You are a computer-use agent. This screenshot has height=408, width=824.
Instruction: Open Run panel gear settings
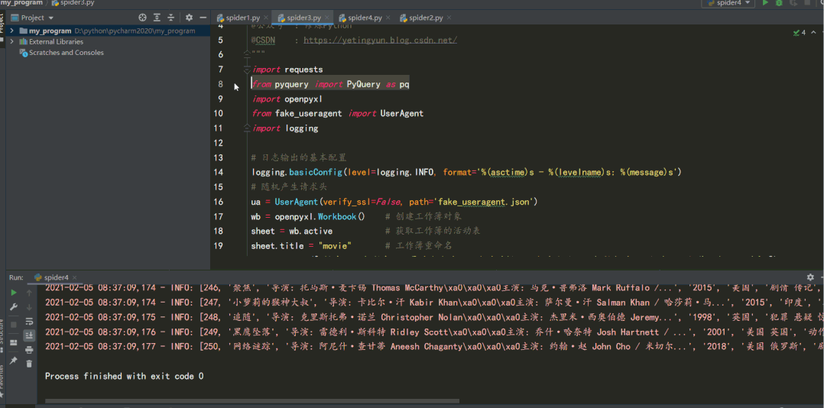(812, 277)
